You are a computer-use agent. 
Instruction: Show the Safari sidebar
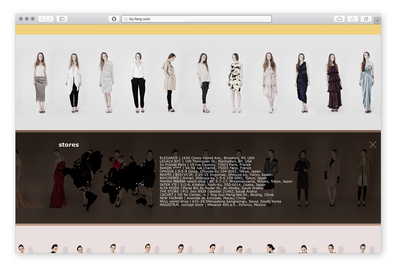62,19
